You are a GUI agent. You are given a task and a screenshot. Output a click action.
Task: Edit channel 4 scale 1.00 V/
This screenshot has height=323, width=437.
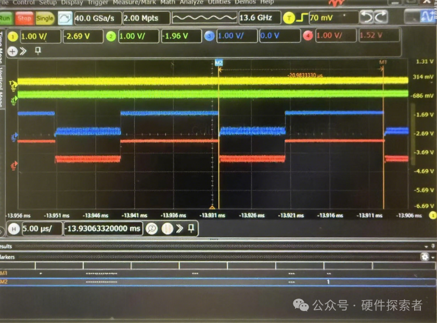(336, 36)
